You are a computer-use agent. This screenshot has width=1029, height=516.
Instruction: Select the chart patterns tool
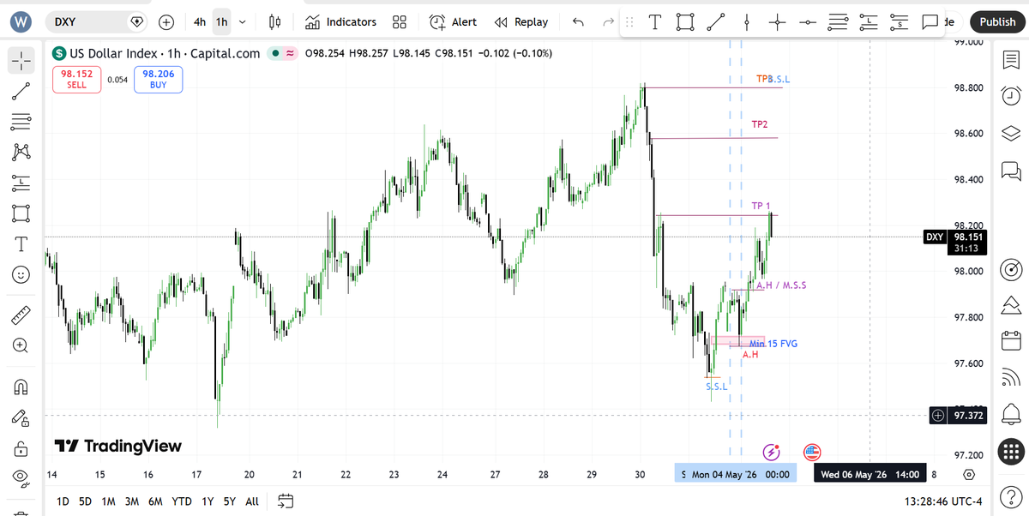(22, 153)
